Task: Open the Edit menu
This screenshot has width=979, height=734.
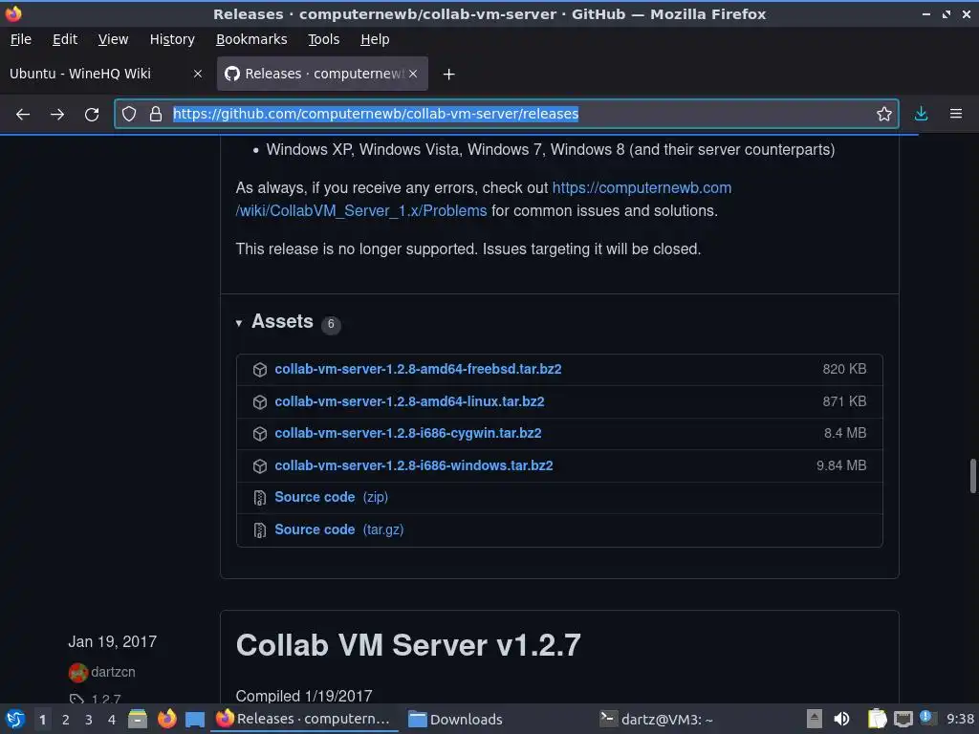Action: (x=65, y=39)
